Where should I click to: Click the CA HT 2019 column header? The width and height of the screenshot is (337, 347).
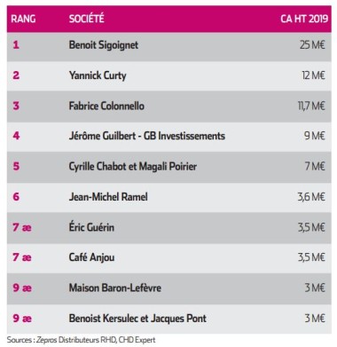pyautogui.click(x=304, y=19)
